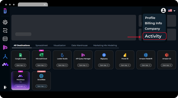Open App for Power BI
Screen dimensions: 178x98
pyautogui.click(x=125, y=65)
